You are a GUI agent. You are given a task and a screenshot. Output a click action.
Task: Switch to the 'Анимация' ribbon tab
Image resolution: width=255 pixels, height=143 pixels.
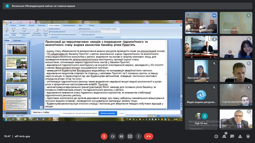click(x=41, y=25)
